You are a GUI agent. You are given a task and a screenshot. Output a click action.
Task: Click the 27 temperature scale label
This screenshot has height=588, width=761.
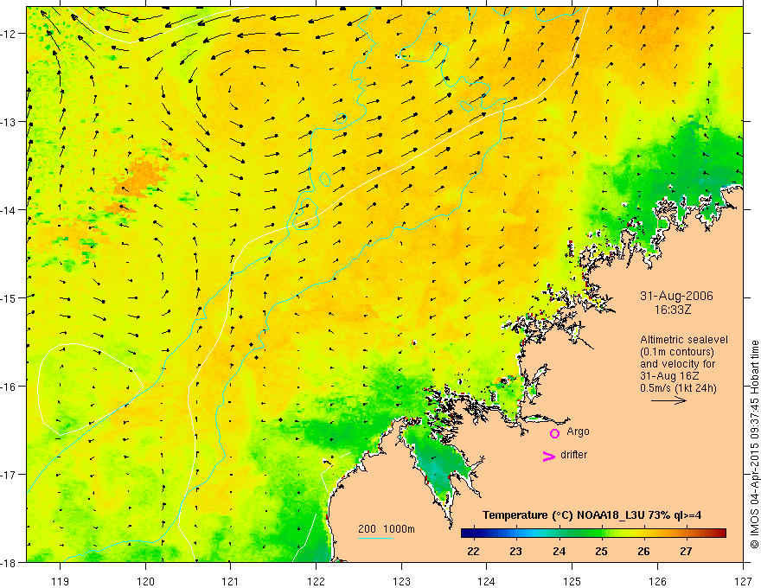(686, 551)
